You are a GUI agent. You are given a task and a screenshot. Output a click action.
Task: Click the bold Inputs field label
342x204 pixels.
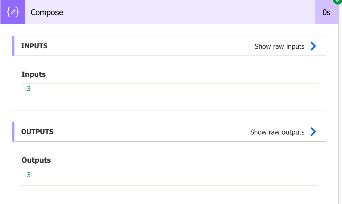[33, 74]
